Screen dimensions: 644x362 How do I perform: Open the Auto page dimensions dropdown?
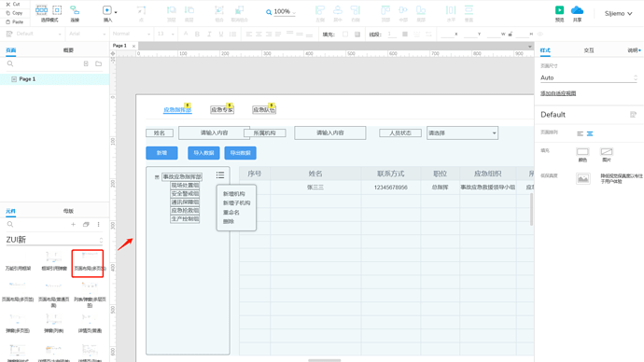[589, 77]
